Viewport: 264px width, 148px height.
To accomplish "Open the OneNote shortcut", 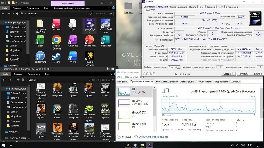I will (x=73, y=41).
